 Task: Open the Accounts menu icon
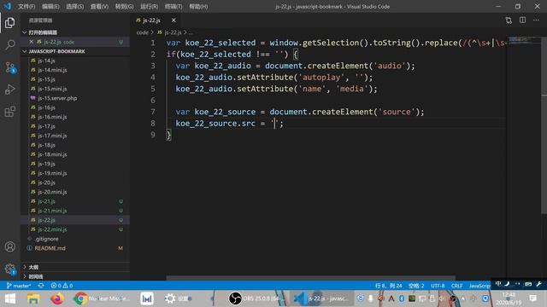pos(9,246)
